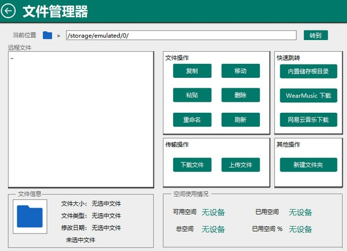Click the 删除 (delete) button

tap(241, 95)
